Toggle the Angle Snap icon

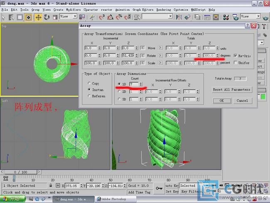(110, 17)
